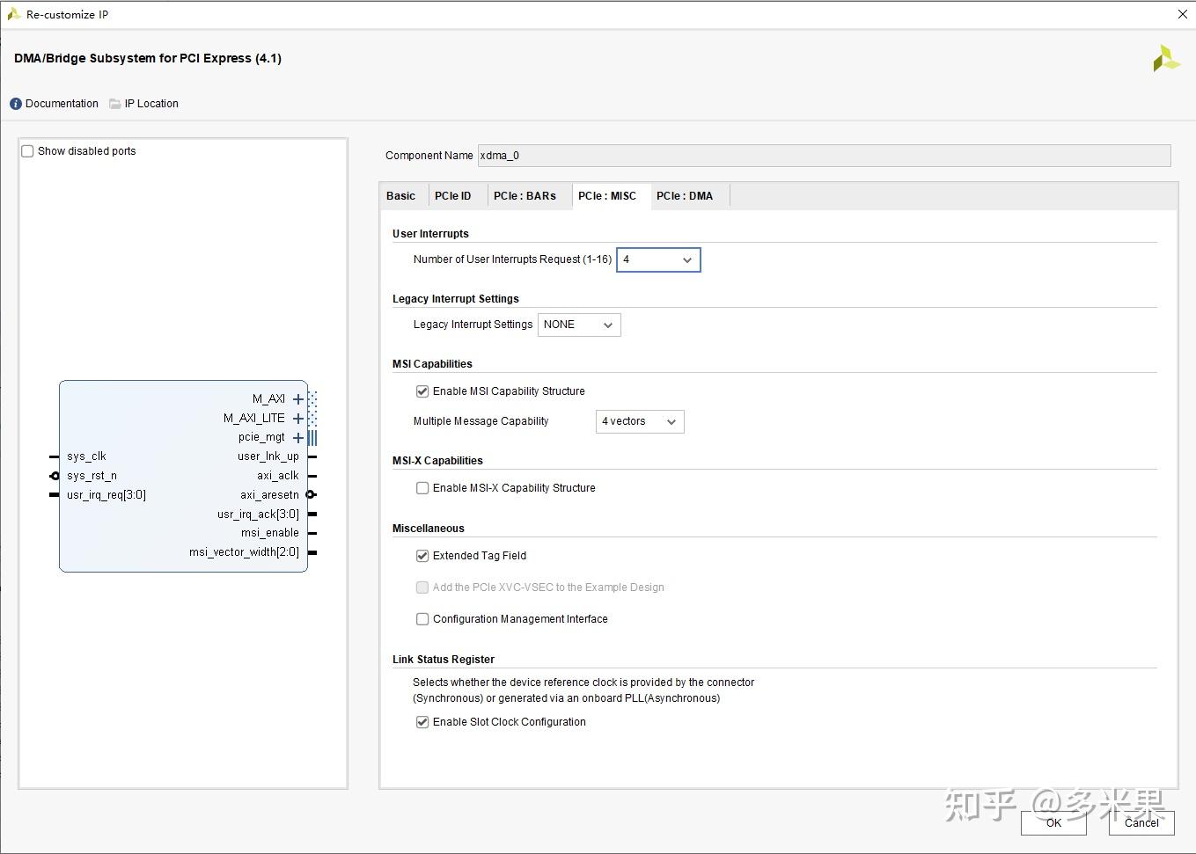The width and height of the screenshot is (1196, 854).
Task: Open Documentation via the info icon
Action: tap(15, 103)
